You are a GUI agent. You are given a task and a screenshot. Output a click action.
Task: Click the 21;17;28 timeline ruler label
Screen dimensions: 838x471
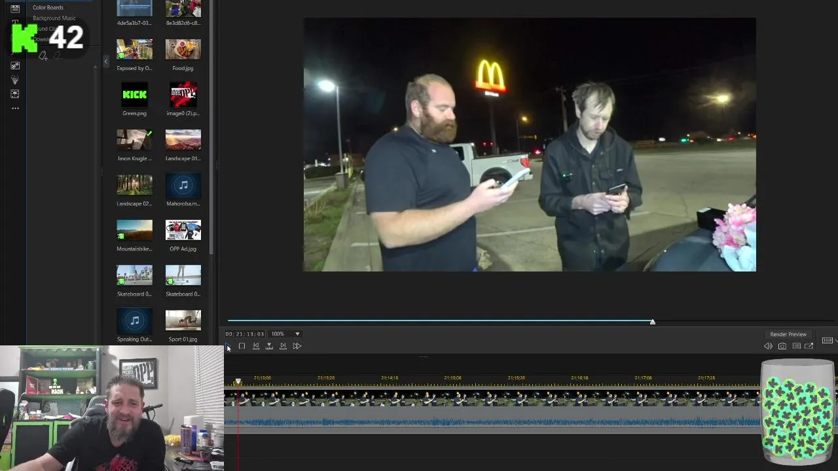(x=706, y=378)
